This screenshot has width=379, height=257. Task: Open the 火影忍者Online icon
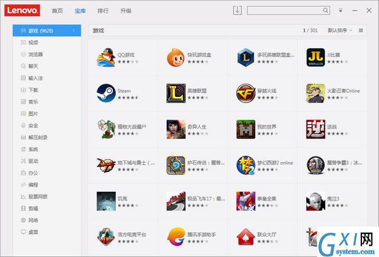315,93
